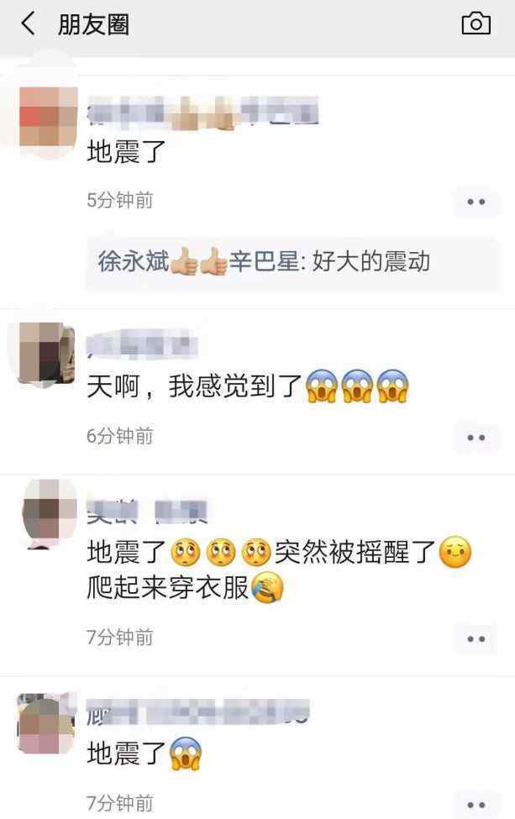Open the two-dot menu on the 突然被摇醒了 post
The width and height of the screenshot is (515, 819).
point(476,638)
